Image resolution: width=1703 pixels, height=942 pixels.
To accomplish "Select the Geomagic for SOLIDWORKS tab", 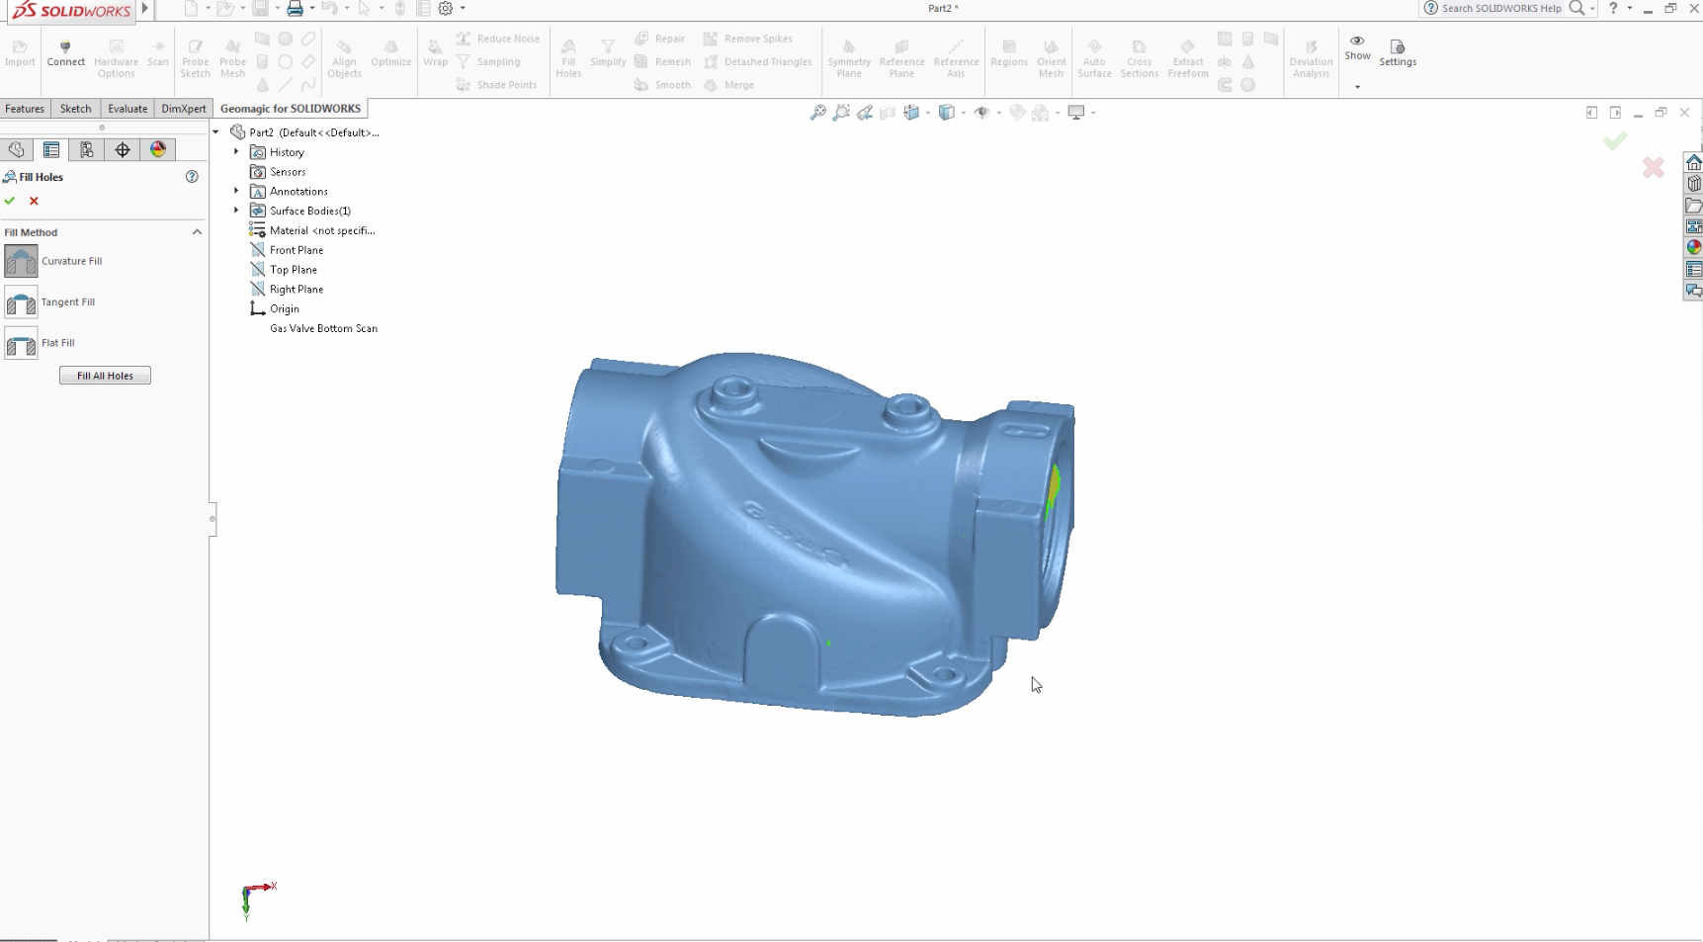I will (x=291, y=109).
